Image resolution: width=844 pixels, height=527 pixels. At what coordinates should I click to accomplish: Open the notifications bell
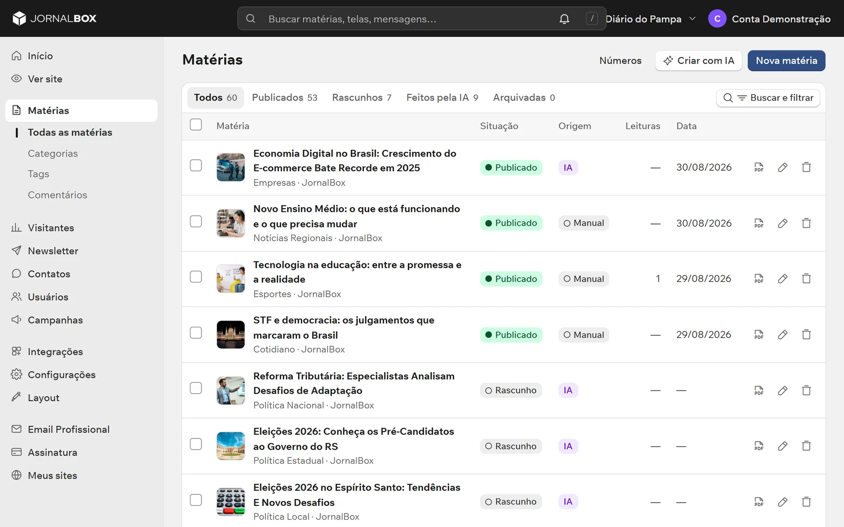564,19
